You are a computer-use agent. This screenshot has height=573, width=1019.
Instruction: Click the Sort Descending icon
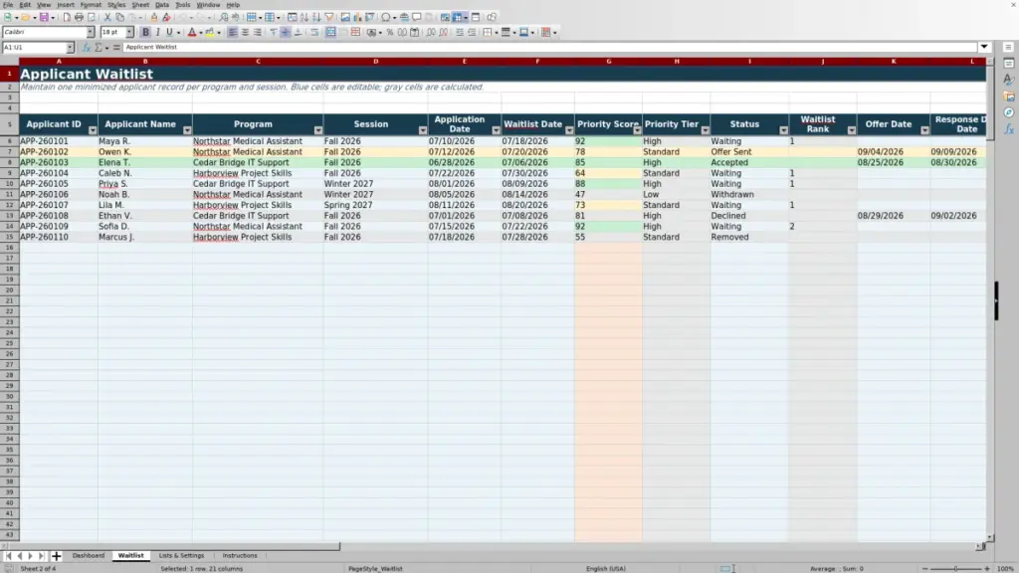point(316,18)
